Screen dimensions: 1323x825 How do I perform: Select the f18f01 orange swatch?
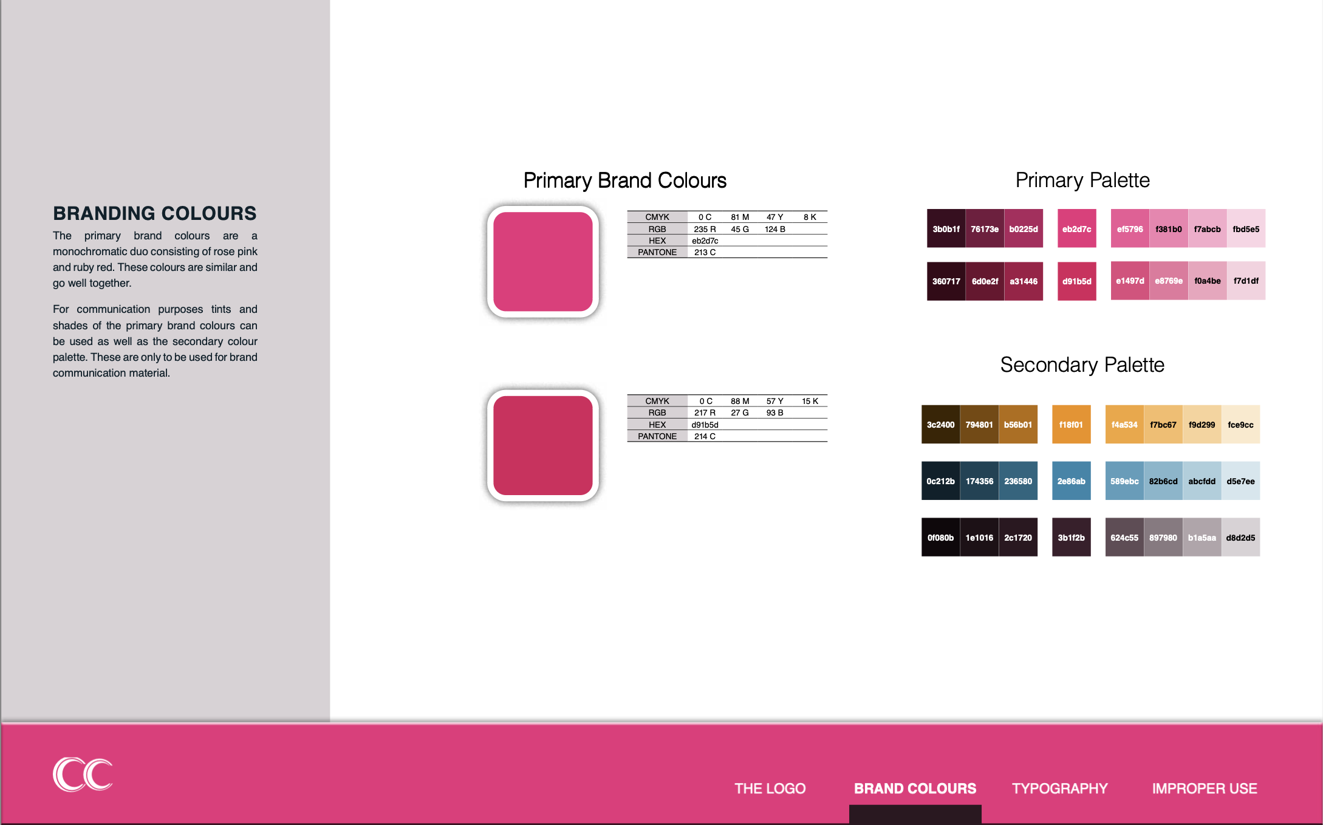click(1071, 424)
